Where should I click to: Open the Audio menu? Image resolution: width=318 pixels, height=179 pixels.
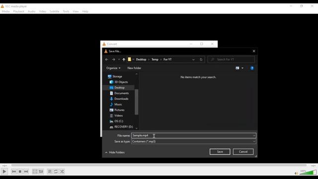point(31,11)
